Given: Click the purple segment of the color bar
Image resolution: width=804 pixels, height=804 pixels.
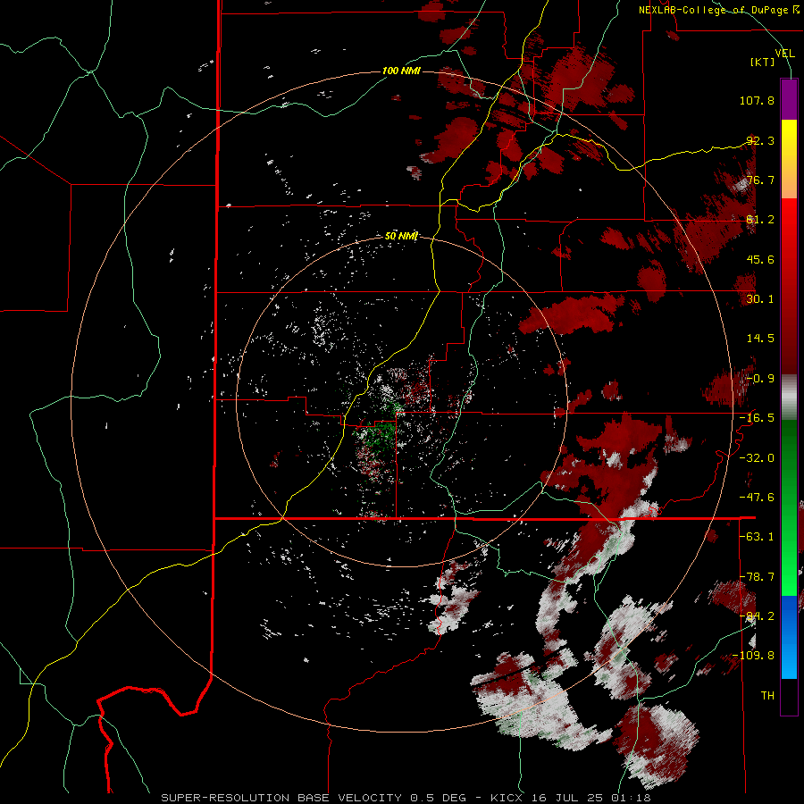Looking at the screenshot, I should click(x=789, y=99).
